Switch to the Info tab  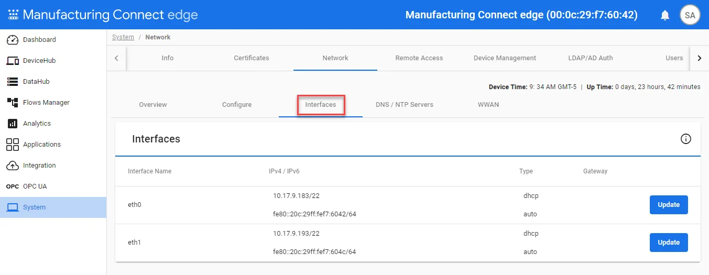(x=168, y=58)
